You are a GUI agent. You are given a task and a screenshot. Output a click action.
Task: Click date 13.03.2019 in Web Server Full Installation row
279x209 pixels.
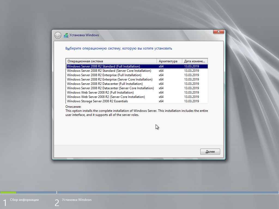click(x=192, y=93)
